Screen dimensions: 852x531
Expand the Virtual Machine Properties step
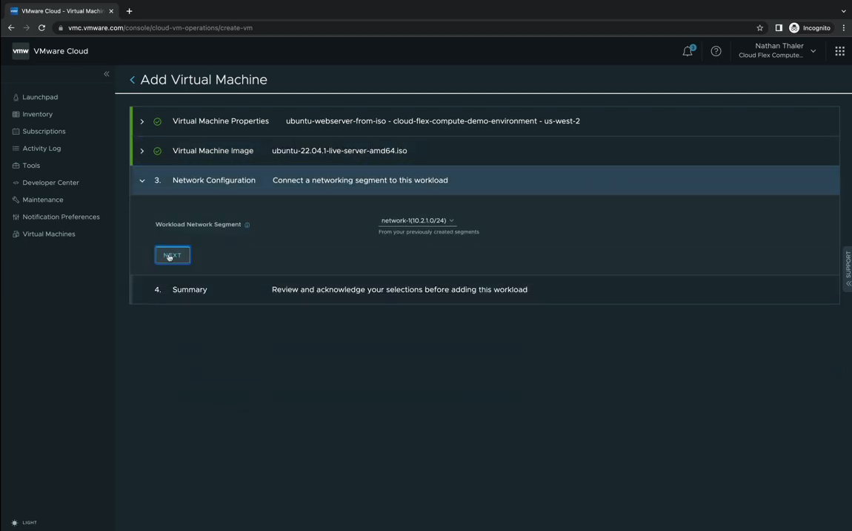142,121
